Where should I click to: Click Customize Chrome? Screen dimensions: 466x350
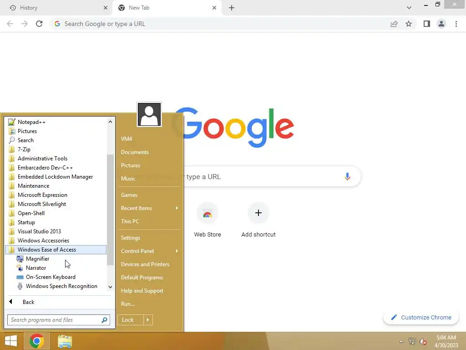[421, 317]
